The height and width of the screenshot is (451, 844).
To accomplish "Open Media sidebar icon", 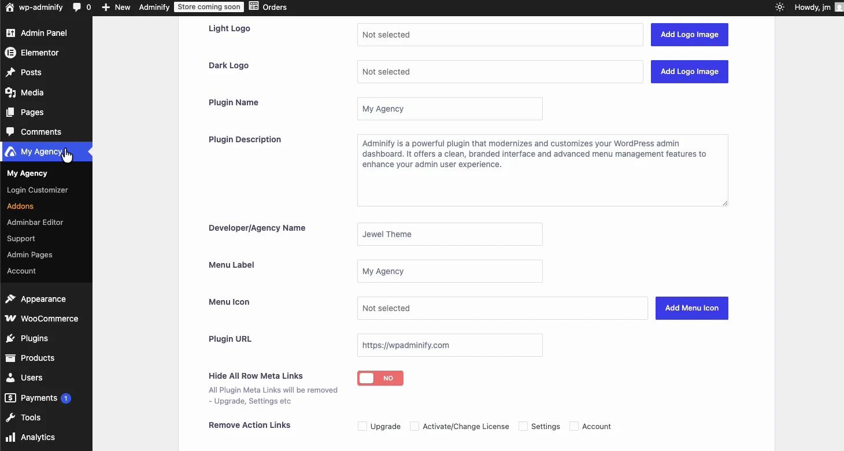I will click(10, 93).
